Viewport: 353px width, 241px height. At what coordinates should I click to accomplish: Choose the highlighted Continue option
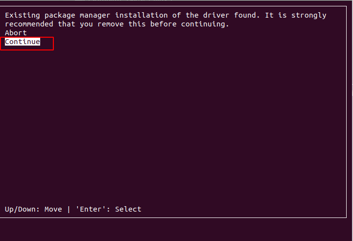pos(23,42)
